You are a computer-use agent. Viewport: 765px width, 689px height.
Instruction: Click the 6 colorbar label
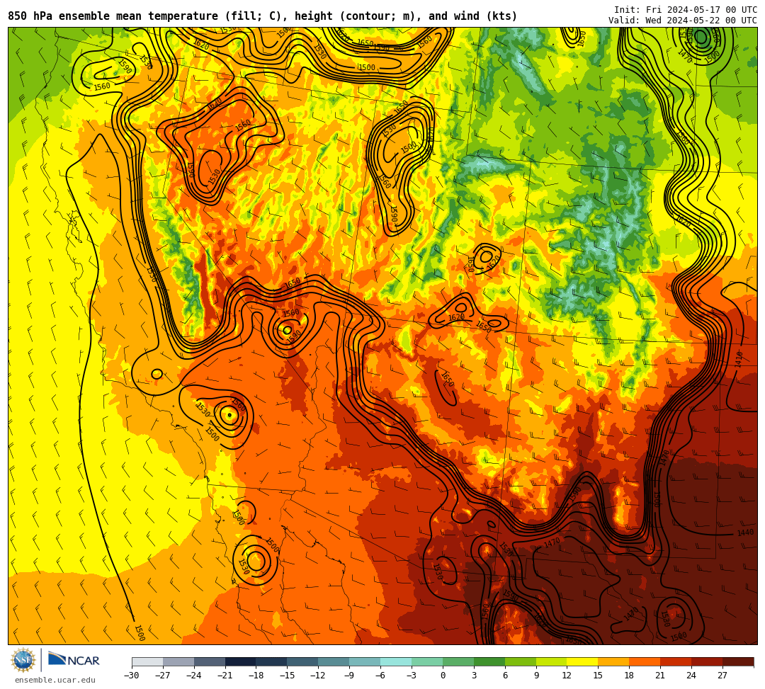(x=505, y=676)
